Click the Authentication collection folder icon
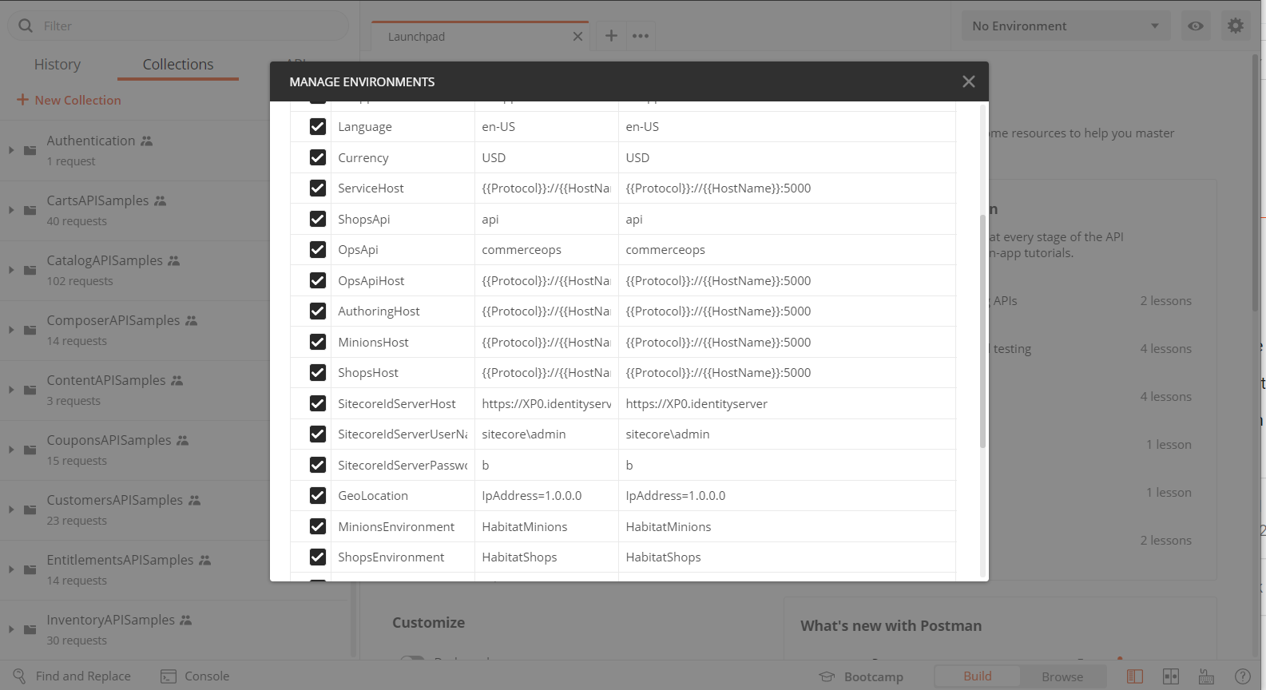 pyautogui.click(x=30, y=150)
